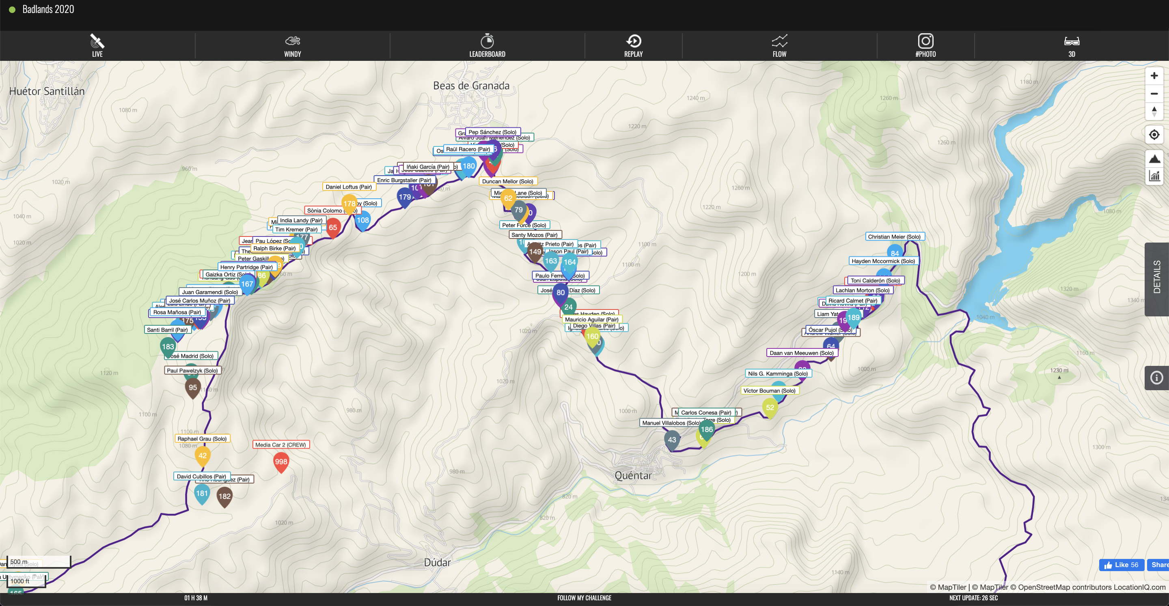Image resolution: width=1169 pixels, height=606 pixels.
Task: Switch to the Replay tab
Action: coord(633,45)
